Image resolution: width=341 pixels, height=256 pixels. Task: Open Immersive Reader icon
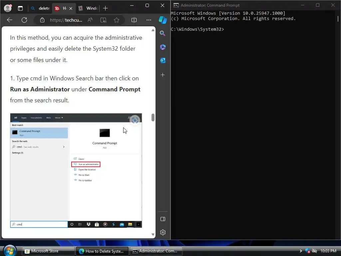[x=103, y=20]
